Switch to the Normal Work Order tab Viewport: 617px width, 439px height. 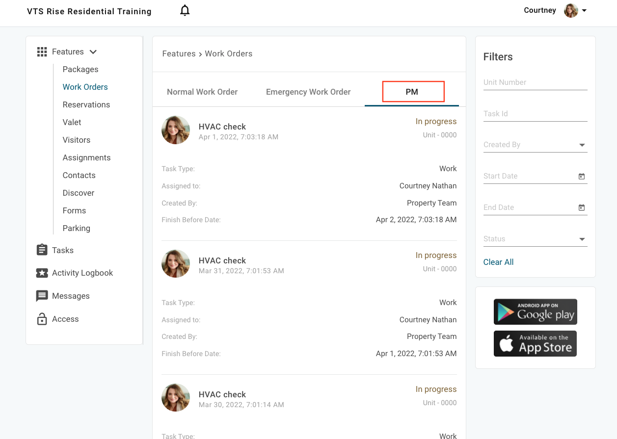[202, 92]
